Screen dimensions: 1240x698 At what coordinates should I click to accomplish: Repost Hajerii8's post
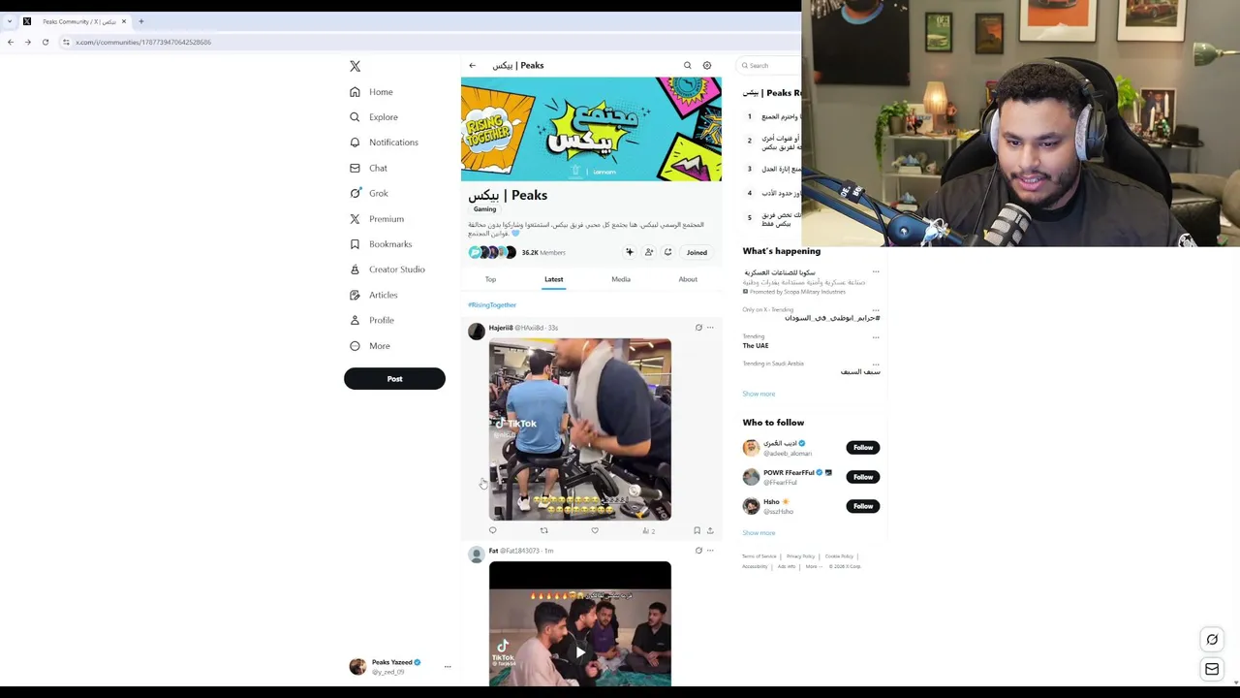(543, 530)
